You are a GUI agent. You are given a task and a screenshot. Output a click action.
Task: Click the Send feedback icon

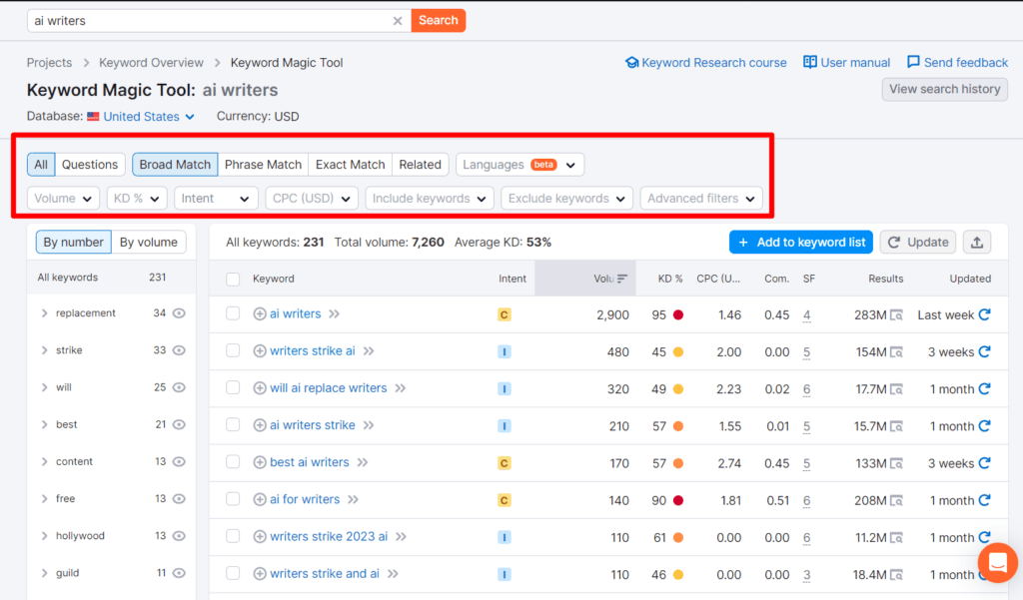[x=912, y=62]
